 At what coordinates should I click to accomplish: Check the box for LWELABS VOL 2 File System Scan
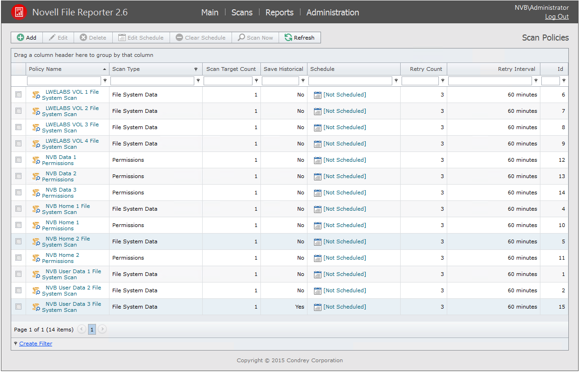(19, 111)
